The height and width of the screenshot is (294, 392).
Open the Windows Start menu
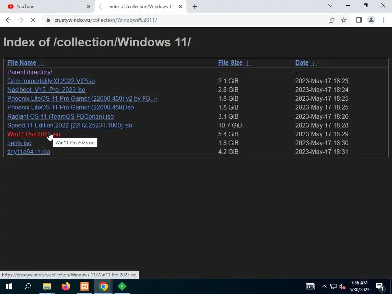point(9,286)
